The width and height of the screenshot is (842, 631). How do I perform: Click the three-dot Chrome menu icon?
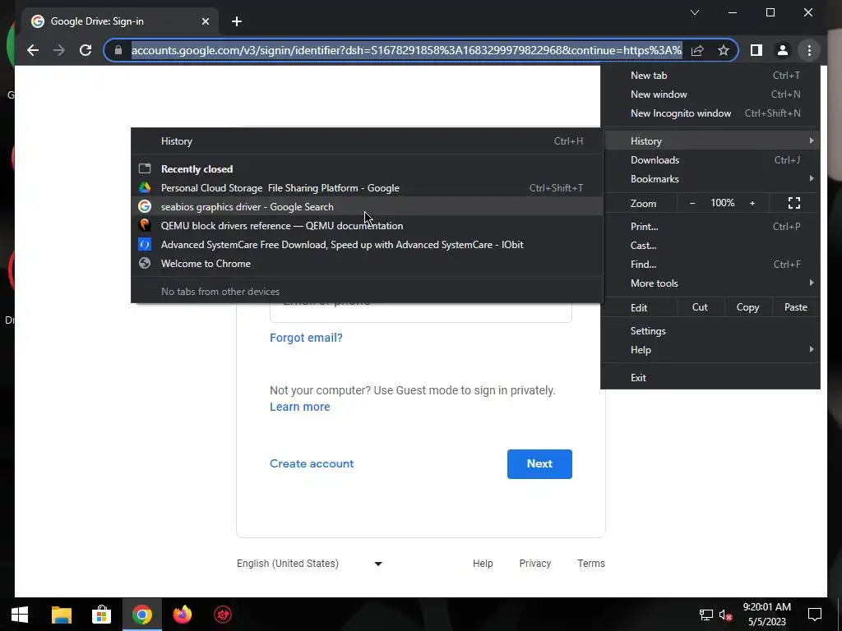809,50
